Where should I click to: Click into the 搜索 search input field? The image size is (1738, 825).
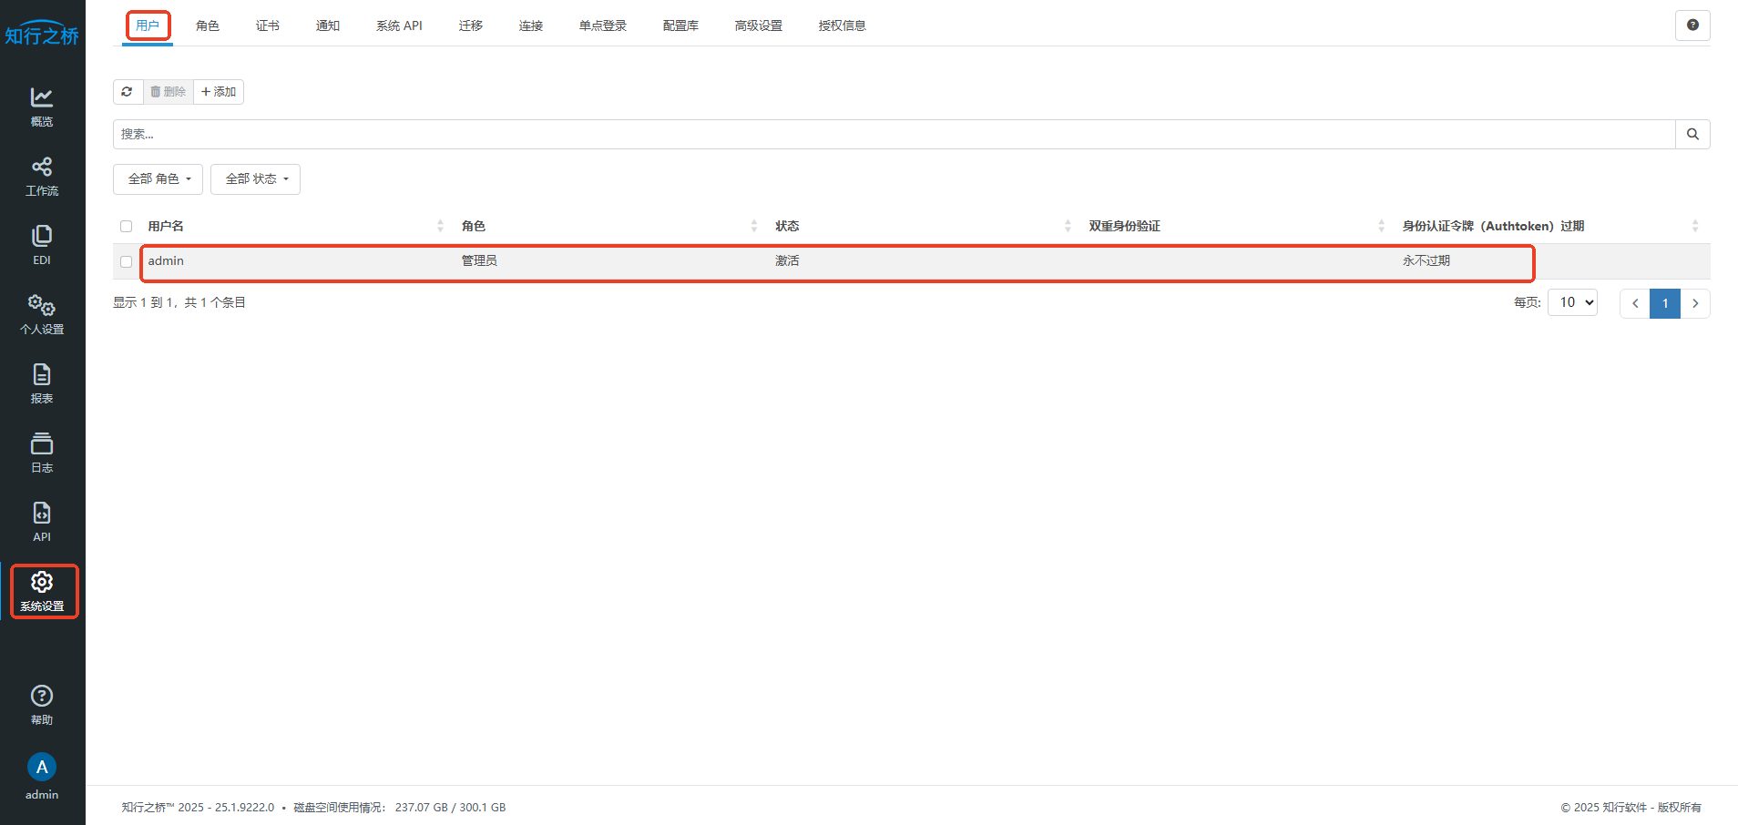click(x=893, y=134)
